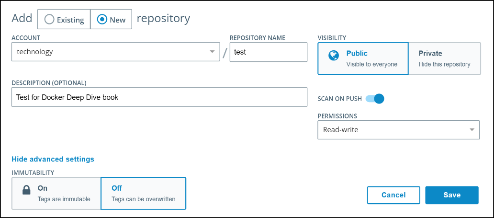
Task: Select the New repository radio button
Action: 111,20
